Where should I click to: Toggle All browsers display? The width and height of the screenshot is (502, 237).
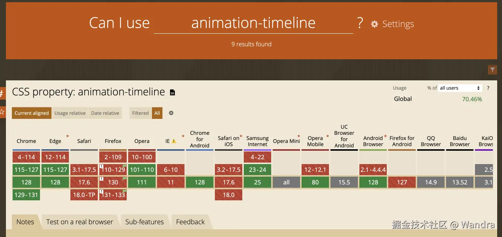[x=157, y=113]
